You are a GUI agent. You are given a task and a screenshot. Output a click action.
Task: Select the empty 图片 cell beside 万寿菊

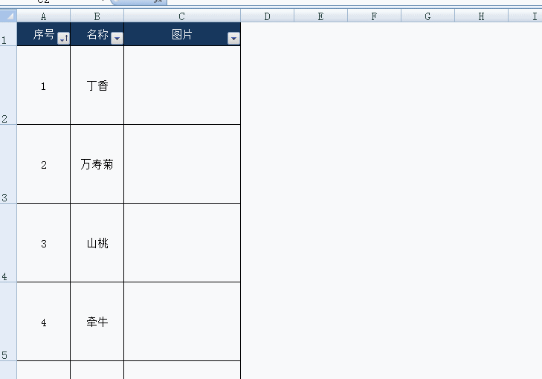182,164
